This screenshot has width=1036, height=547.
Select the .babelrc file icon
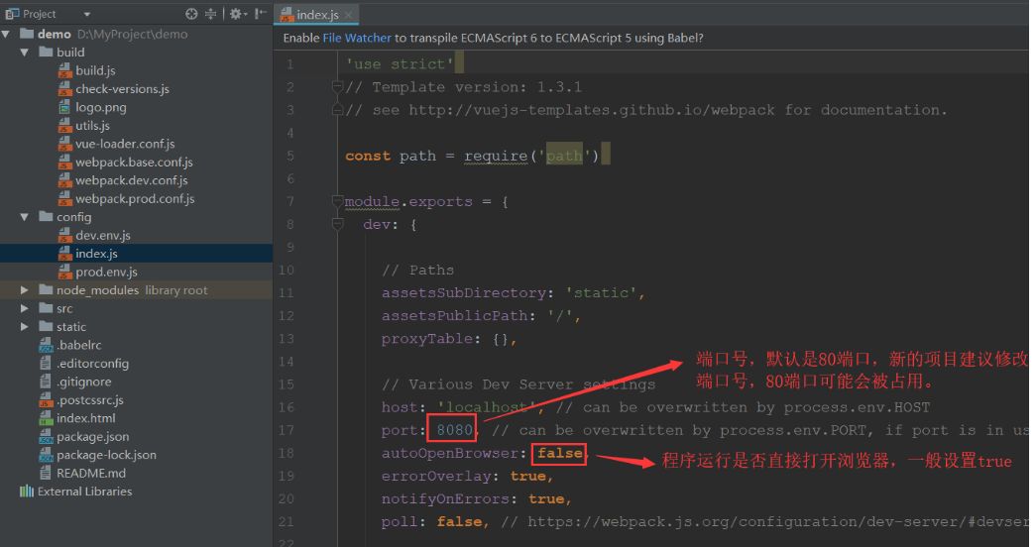[x=46, y=345]
